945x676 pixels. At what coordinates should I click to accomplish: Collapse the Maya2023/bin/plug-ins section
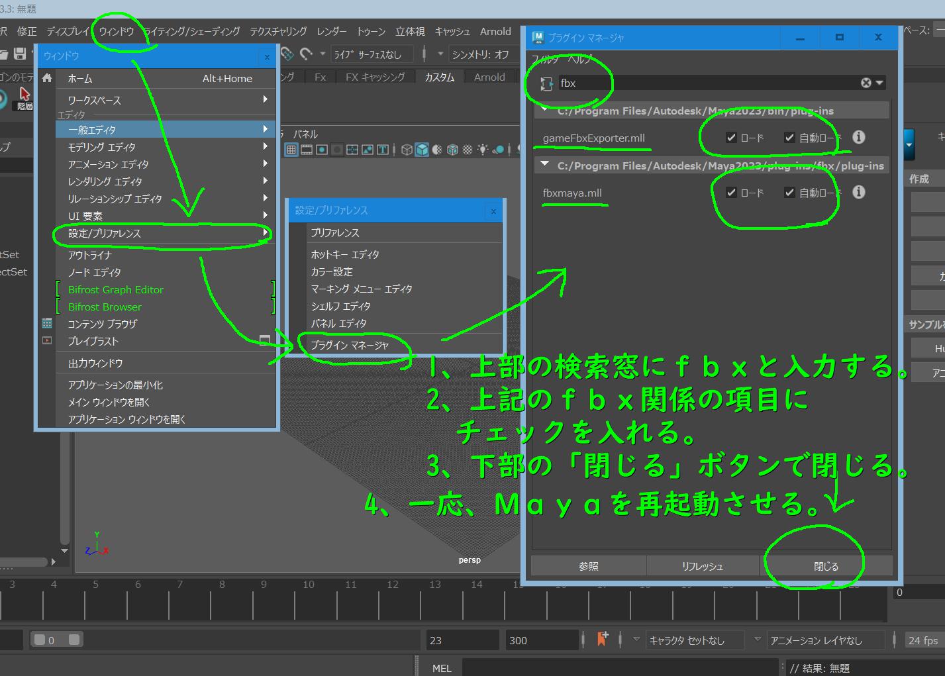545,110
